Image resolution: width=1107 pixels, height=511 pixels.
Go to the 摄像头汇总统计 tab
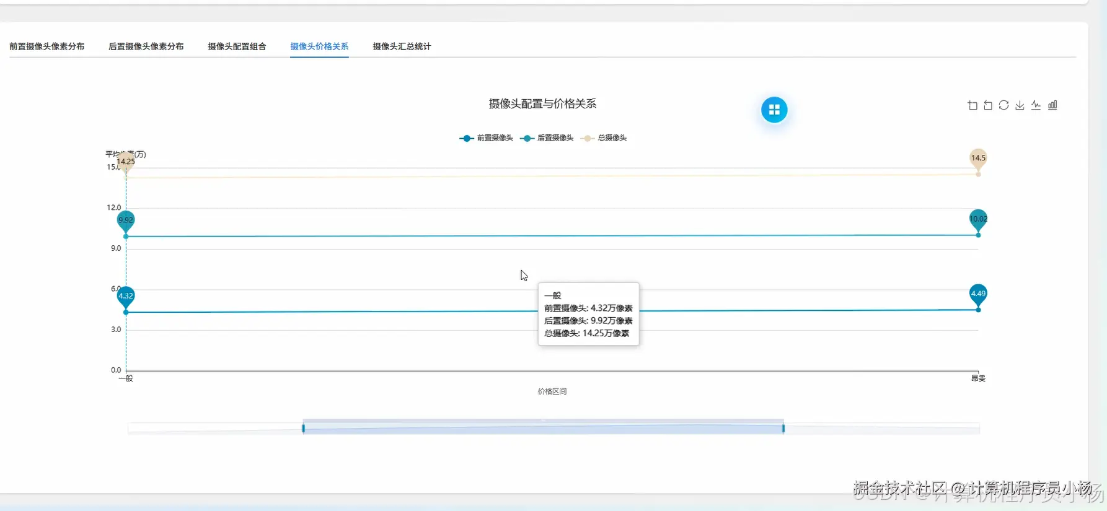click(402, 46)
